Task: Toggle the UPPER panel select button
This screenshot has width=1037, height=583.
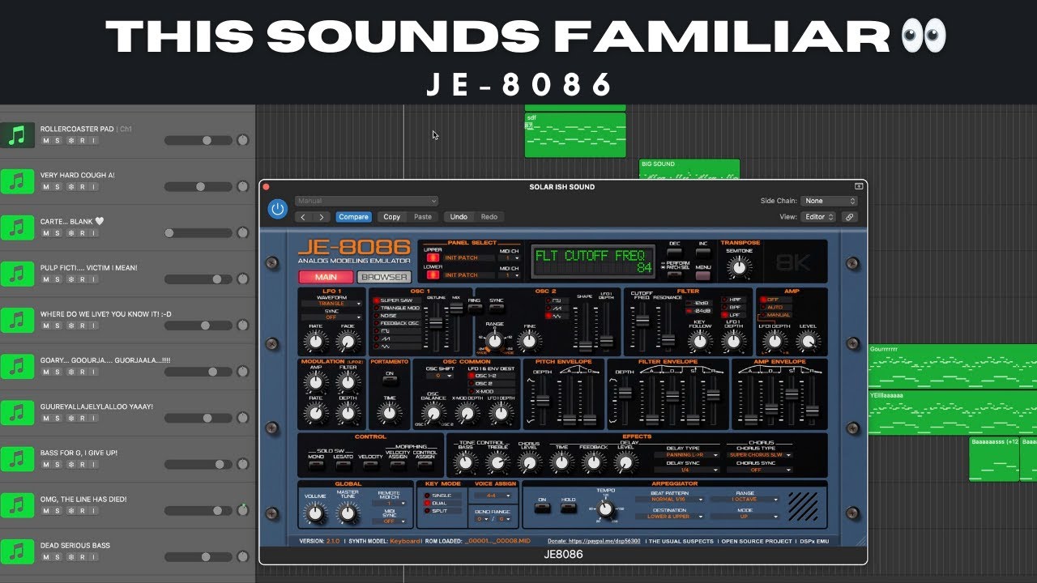Action: click(433, 258)
